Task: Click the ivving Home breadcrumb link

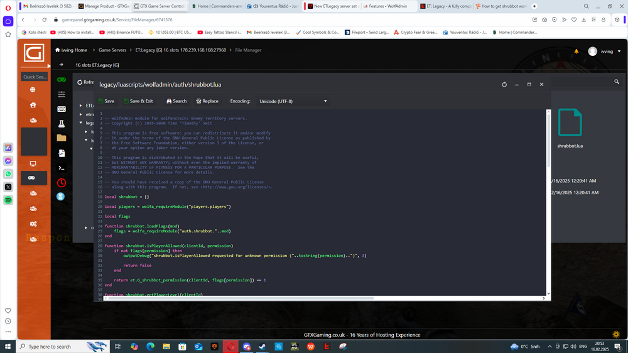Action: coord(71,50)
